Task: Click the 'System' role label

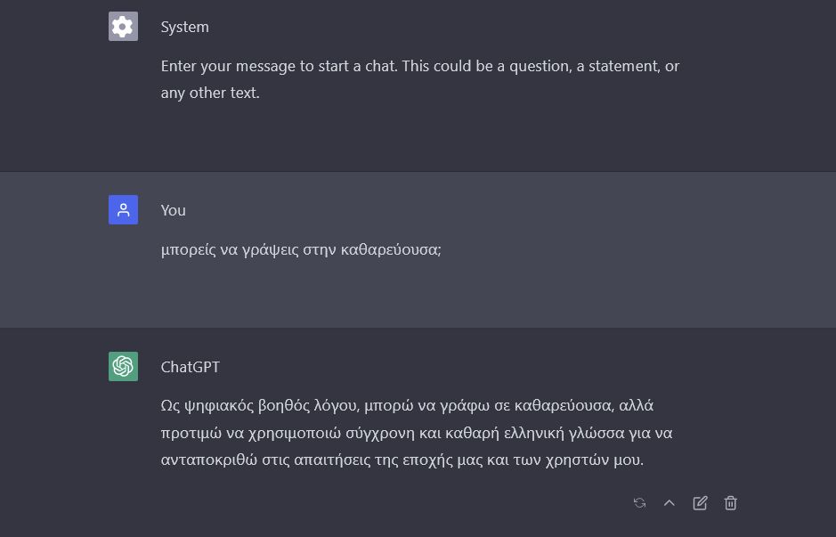Action: (x=184, y=28)
